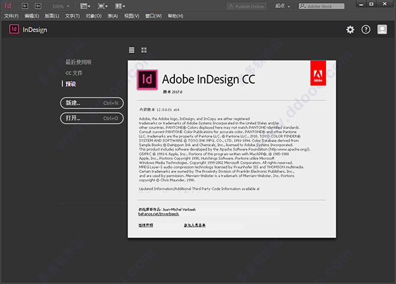Image resolution: width=396 pixels, height=284 pixels.
Task: Click the 打开... Ctrl+O button
Action: [92, 118]
